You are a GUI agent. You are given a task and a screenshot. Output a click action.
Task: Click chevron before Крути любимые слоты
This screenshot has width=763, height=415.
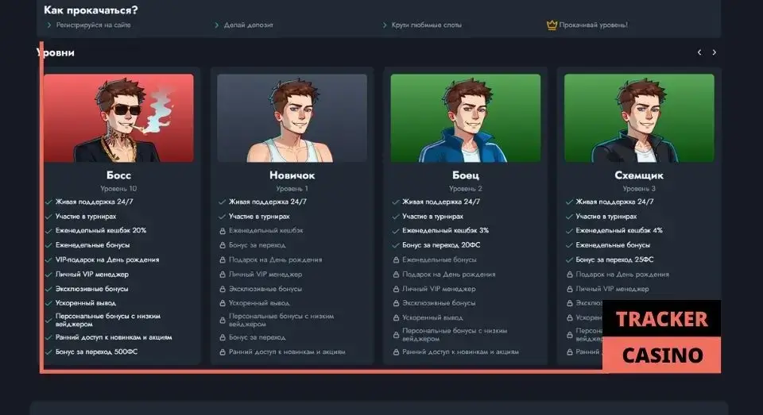tap(385, 25)
